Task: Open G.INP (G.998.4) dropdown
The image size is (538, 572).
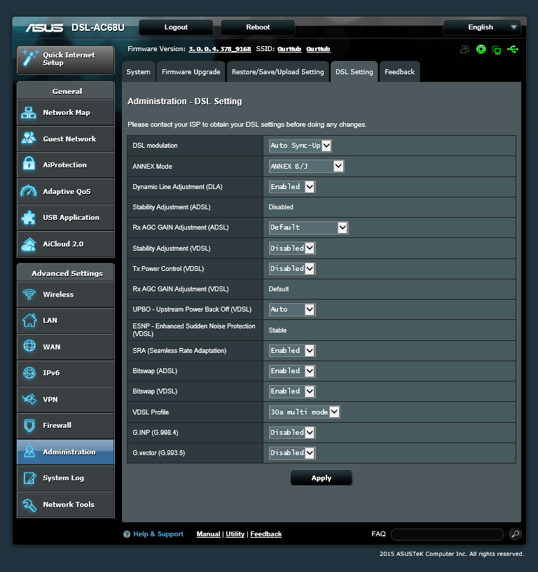Action: (292, 433)
